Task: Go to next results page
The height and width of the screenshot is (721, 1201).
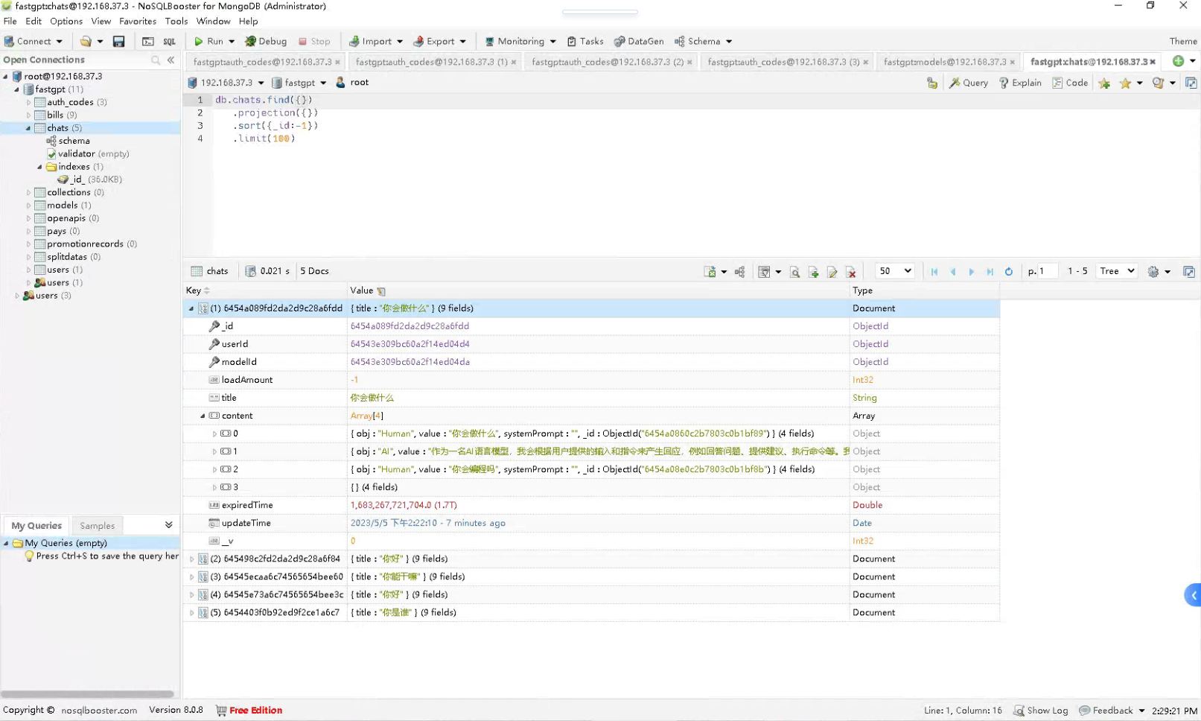Action: (971, 272)
